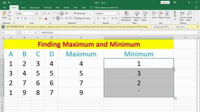Click the Fill down icon
Viewport: 200px width, 112px height.
[x=175, y=16]
